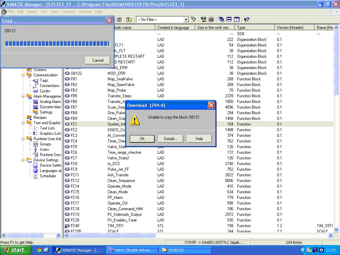Click the Text Lists tree icon
Screen dimensions: 340x255
pyautogui.click(x=36, y=128)
